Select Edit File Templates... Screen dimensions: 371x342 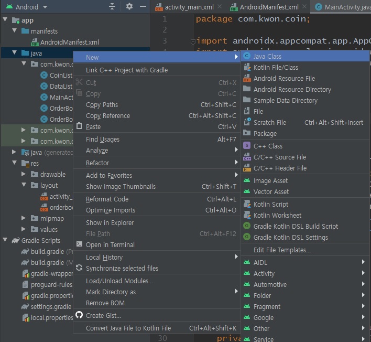pos(305,250)
